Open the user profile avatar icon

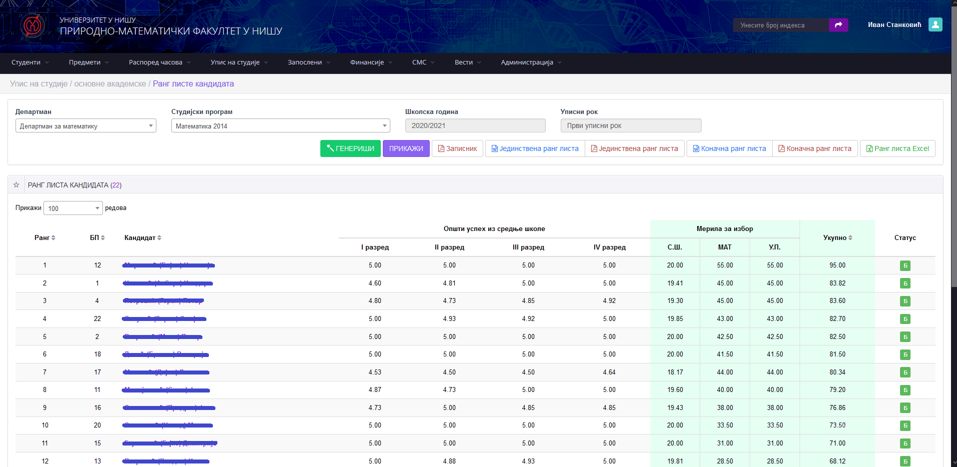coord(935,24)
